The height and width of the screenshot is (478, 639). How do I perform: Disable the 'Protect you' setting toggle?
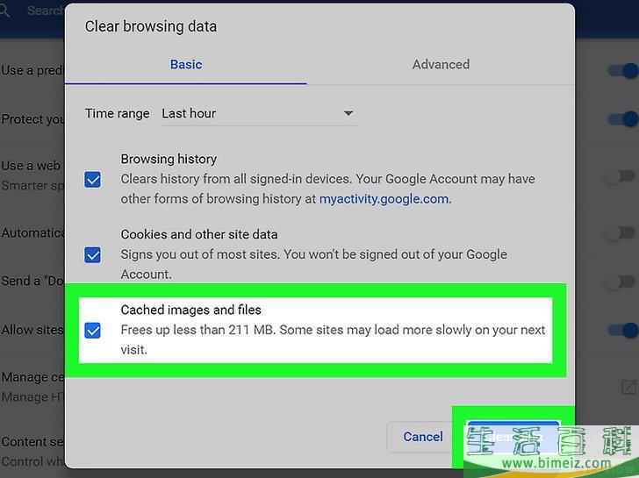pyautogui.click(x=622, y=119)
